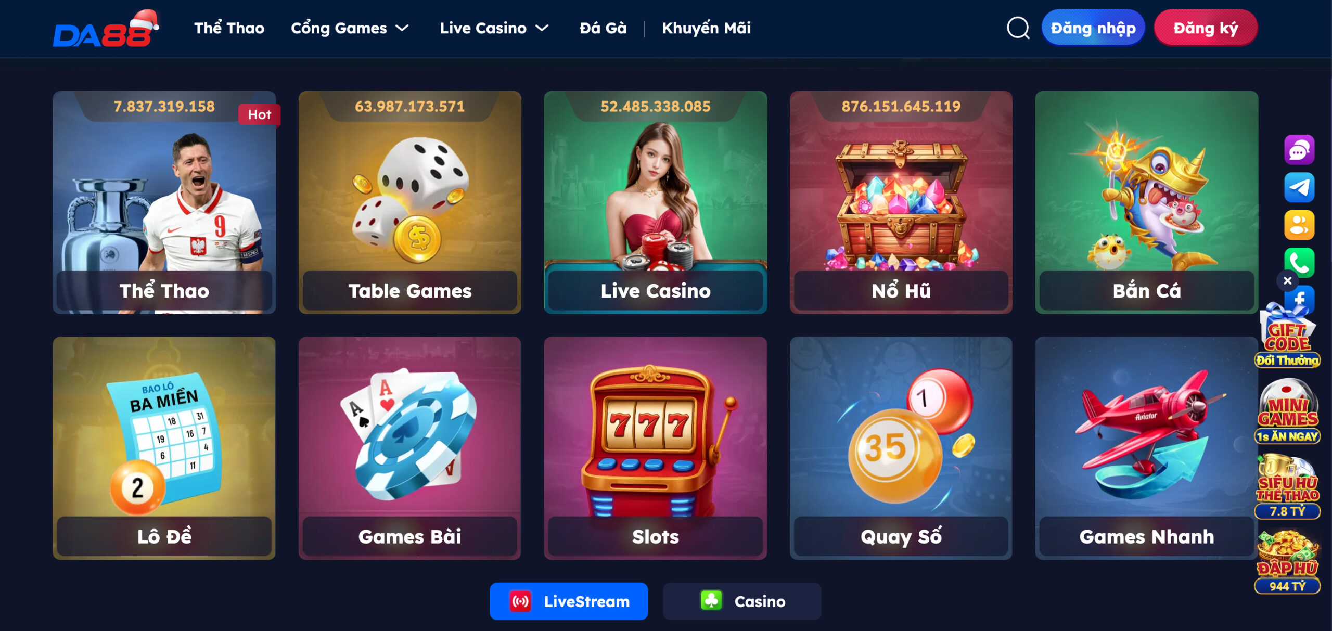Click the Siêu Hũ Thể Thao badge

click(x=1287, y=487)
